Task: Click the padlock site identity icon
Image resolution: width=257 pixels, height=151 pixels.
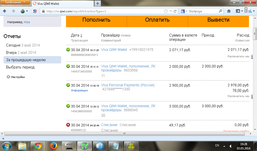Action: (43, 11)
